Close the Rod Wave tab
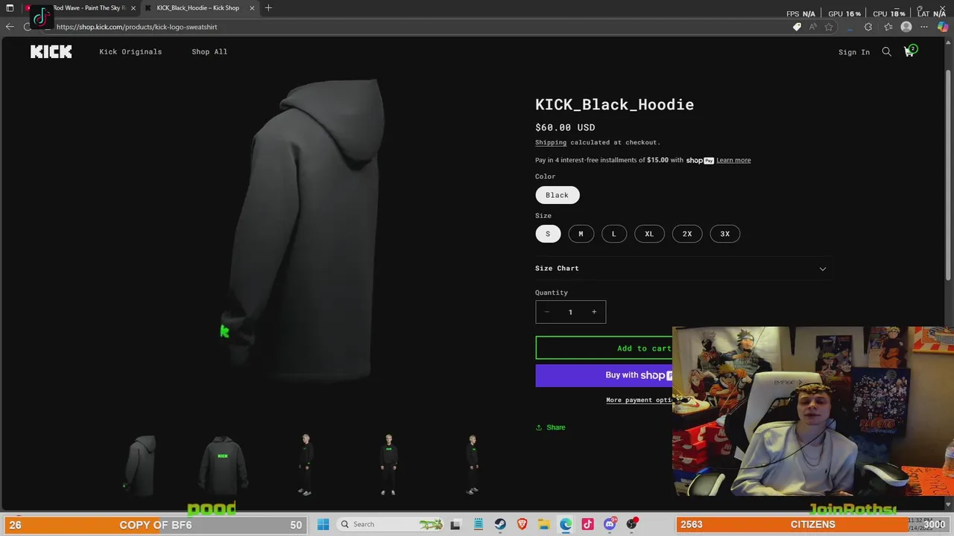 [133, 8]
